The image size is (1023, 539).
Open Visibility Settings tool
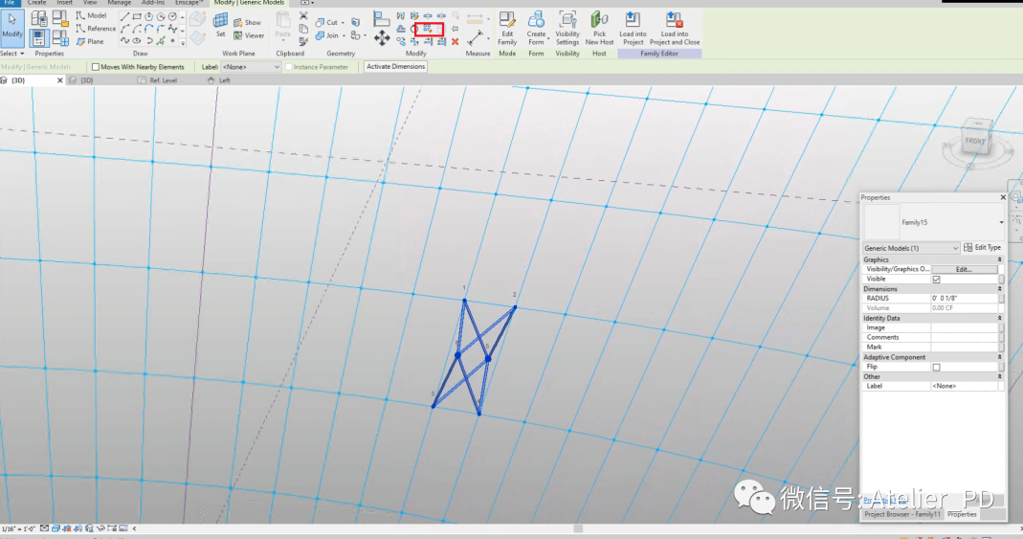tap(567, 29)
